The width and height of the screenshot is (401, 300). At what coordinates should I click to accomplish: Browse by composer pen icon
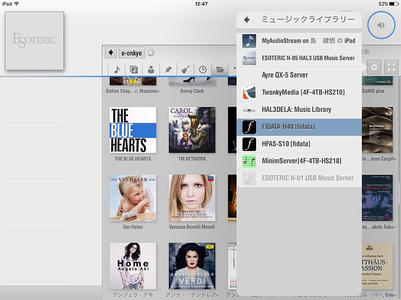[x=168, y=69]
